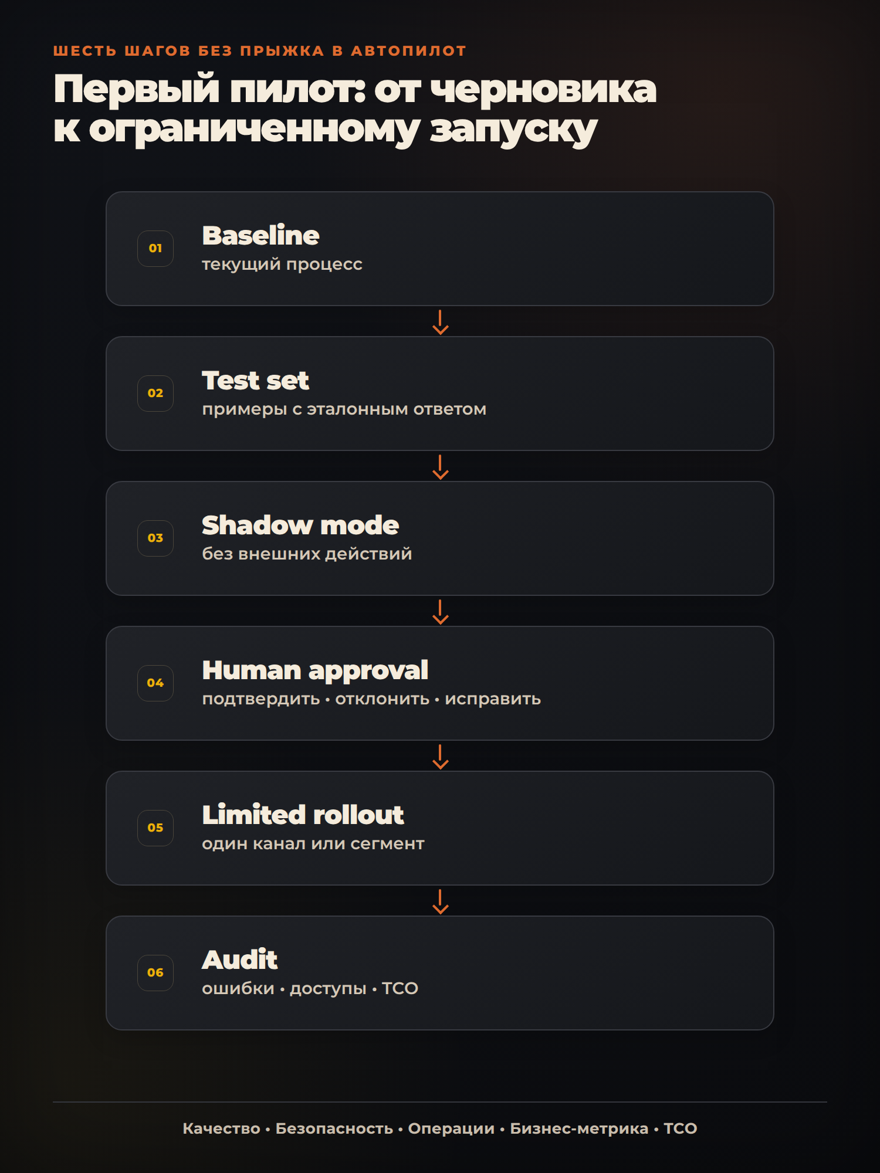The width and height of the screenshot is (880, 1173).
Task: Open the Limited rollout step
Action: tap(440, 828)
